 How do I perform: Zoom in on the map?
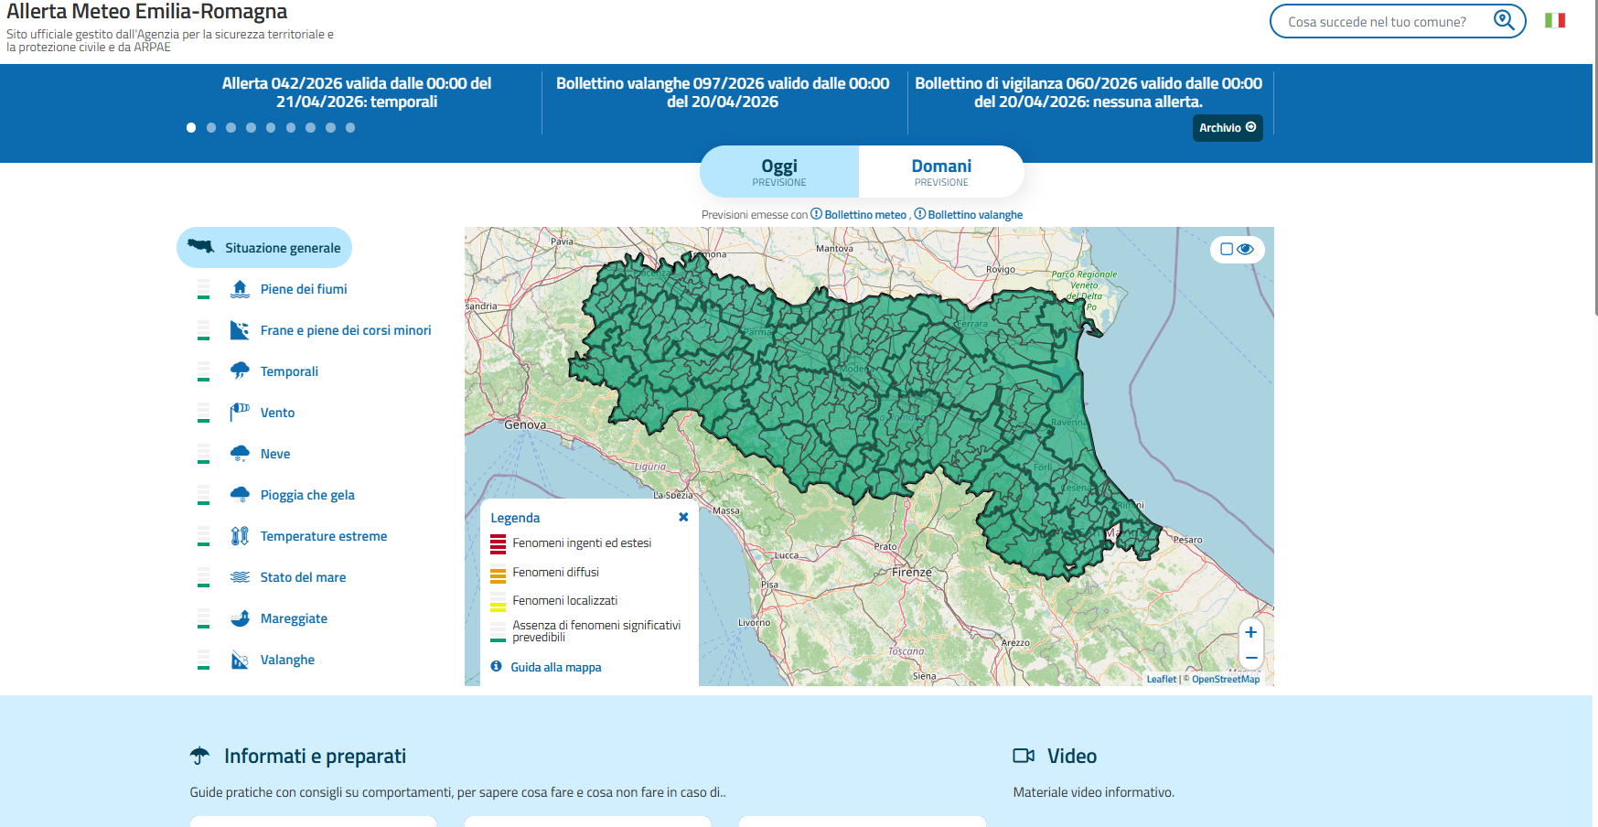click(x=1250, y=632)
